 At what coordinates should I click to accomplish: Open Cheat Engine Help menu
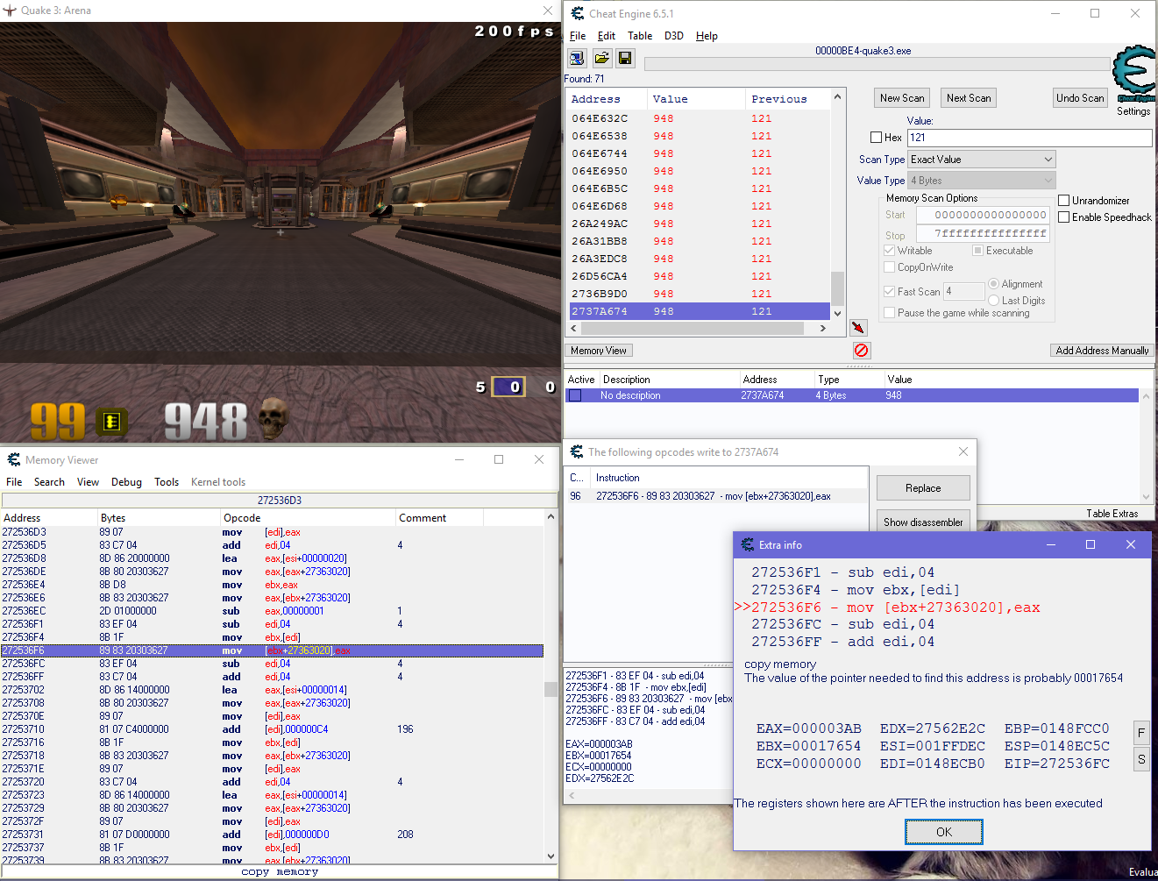[707, 36]
